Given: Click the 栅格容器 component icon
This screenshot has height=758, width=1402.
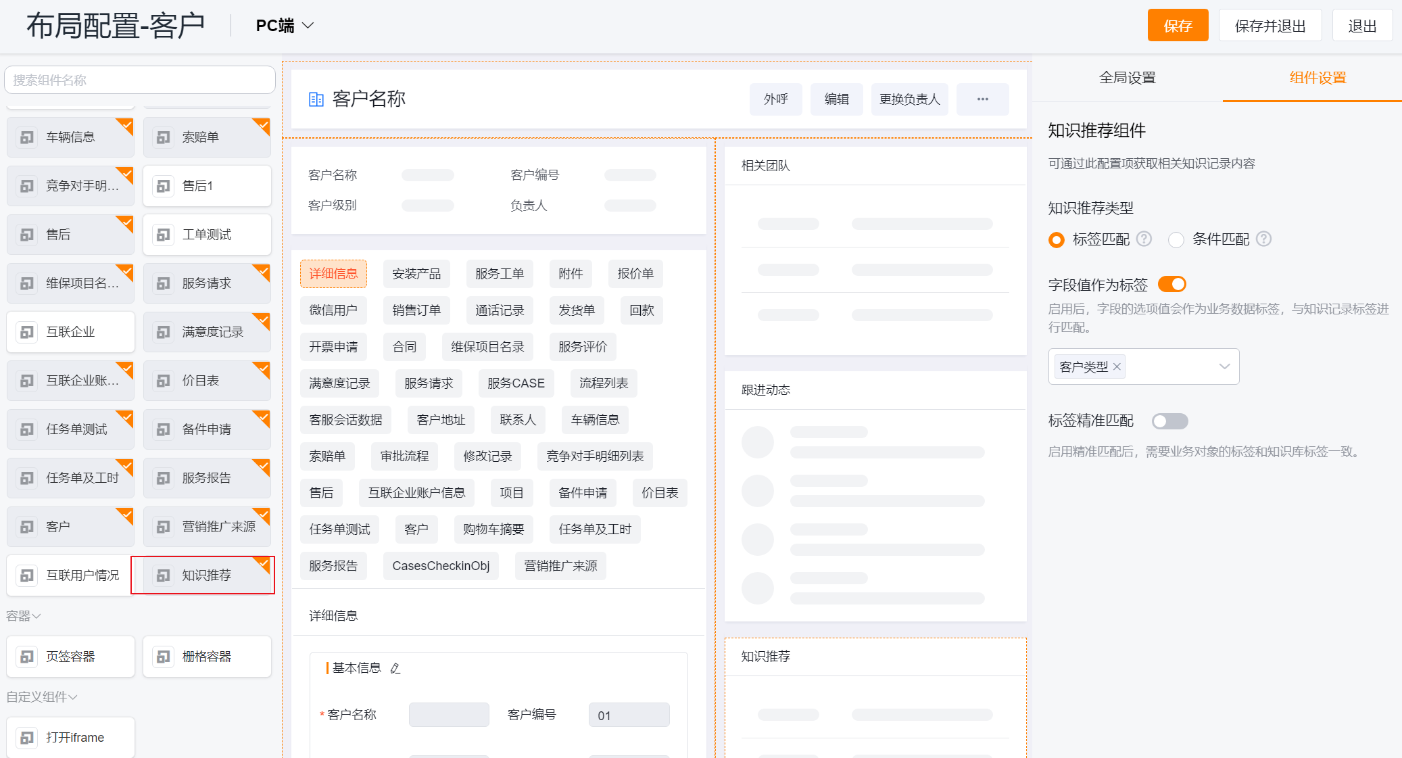Looking at the screenshot, I should coord(163,657).
